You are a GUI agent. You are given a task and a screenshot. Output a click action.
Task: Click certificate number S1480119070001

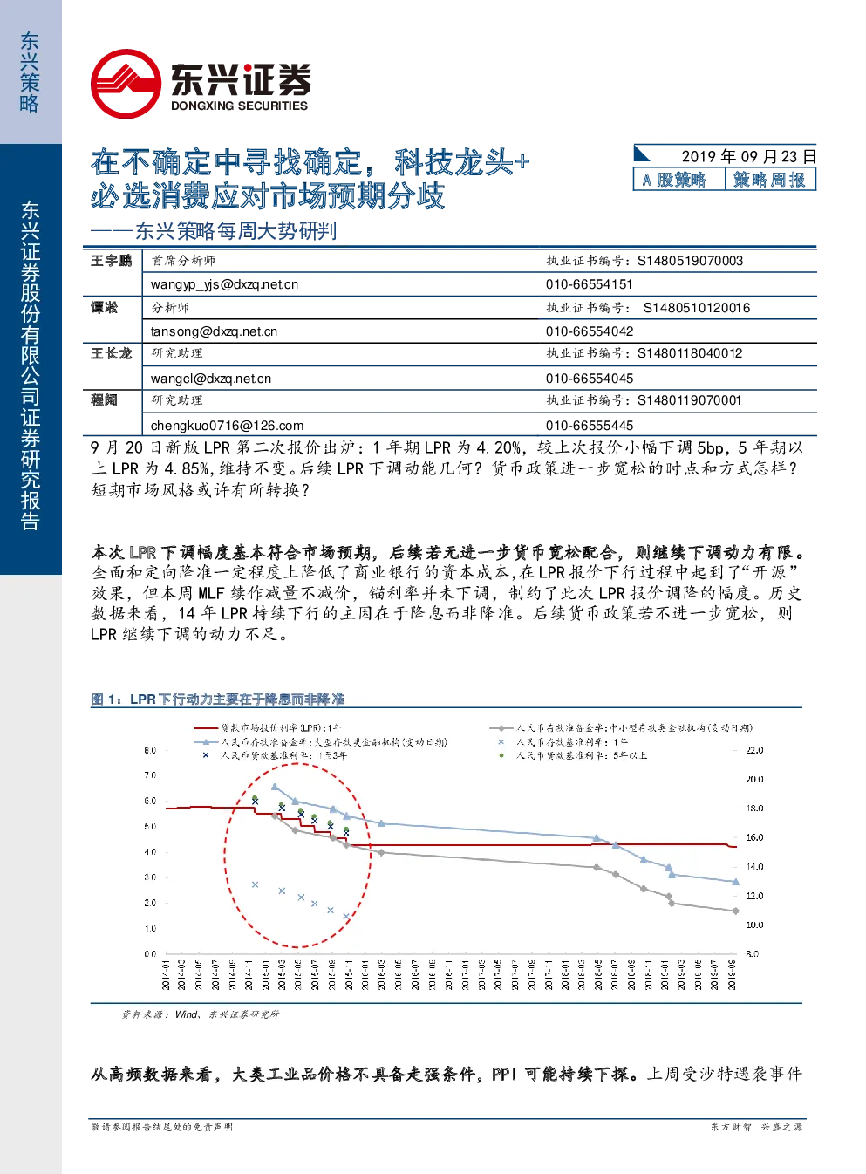point(690,400)
